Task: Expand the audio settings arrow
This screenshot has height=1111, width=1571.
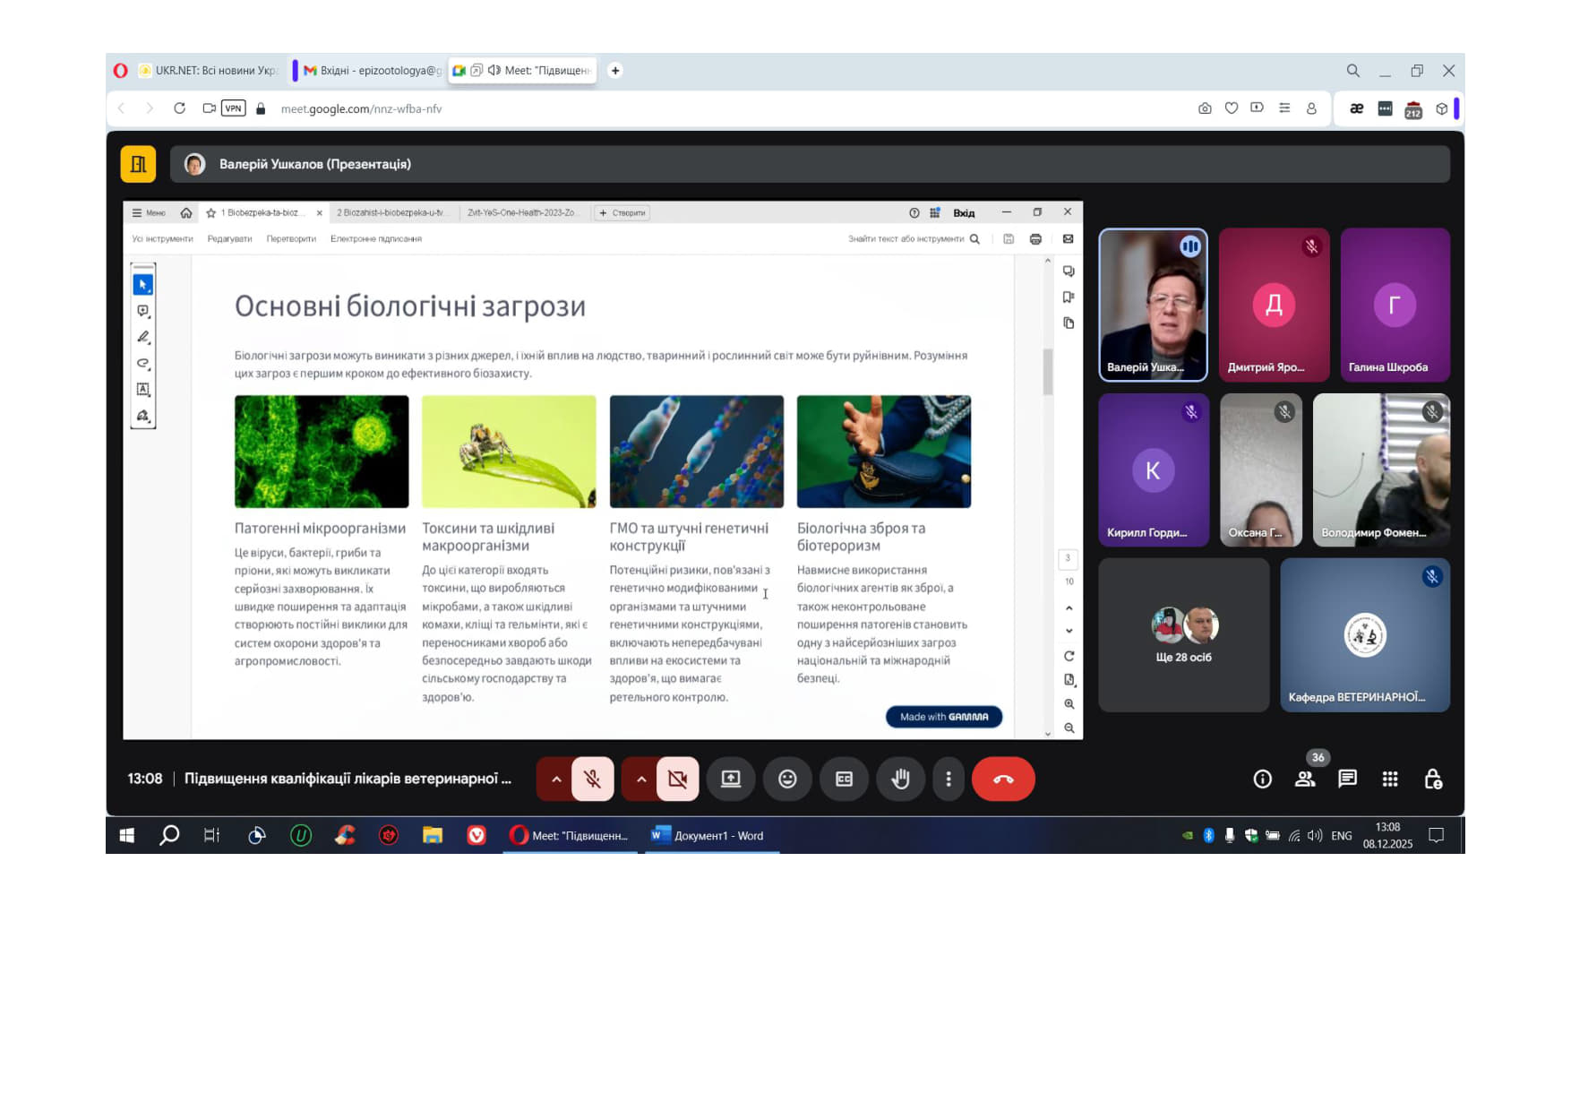Action: point(556,779)
